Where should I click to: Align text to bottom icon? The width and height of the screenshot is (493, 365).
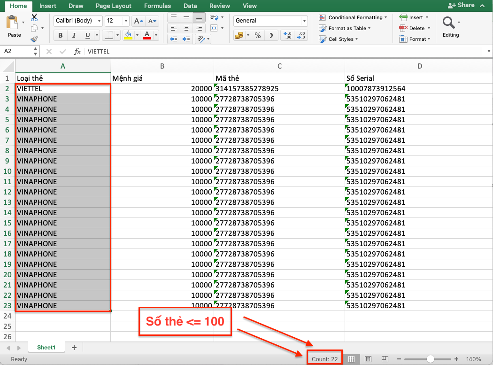199,18
